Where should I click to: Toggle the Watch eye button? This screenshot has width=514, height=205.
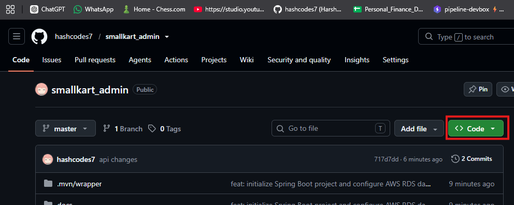click(506, 89)
